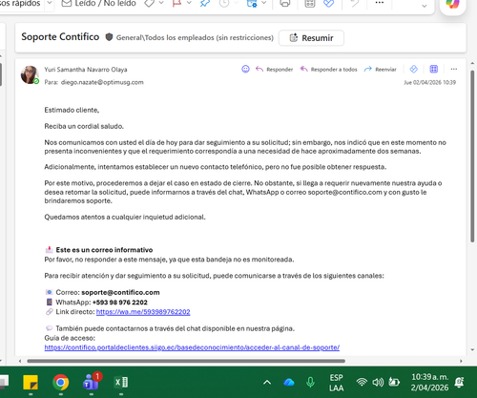Print the email with the printer icon
The height and width of the screenshot is (398, 477).
pyautogui.click(x=285, y=3)
